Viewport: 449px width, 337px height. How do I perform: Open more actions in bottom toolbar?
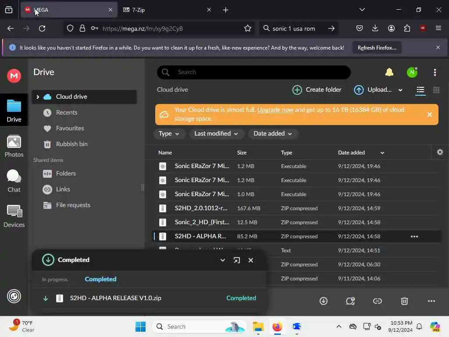[431, 301]
